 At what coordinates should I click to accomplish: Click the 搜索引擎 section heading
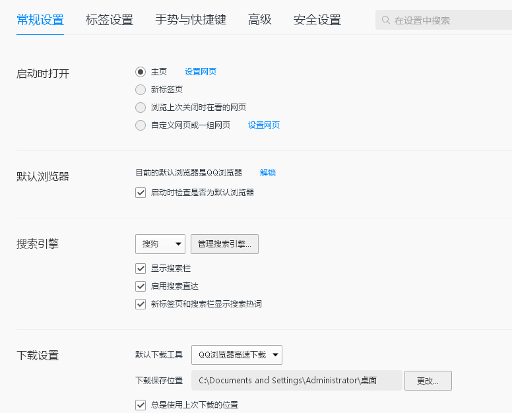[x=38, y=244]
